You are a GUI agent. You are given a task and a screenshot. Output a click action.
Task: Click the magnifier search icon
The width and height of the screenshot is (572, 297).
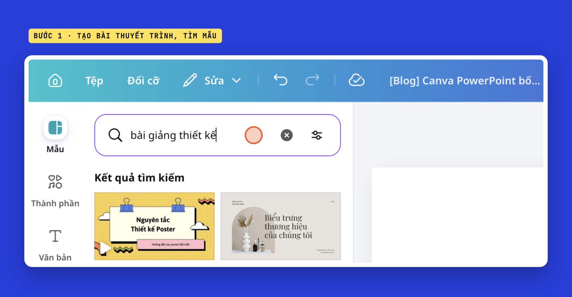coord(115,135)
